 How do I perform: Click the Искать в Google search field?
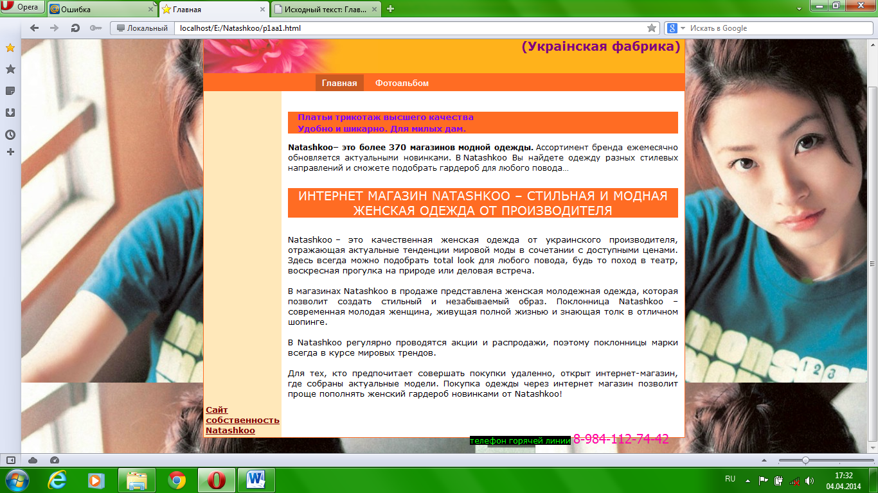(x=778, y=28)
